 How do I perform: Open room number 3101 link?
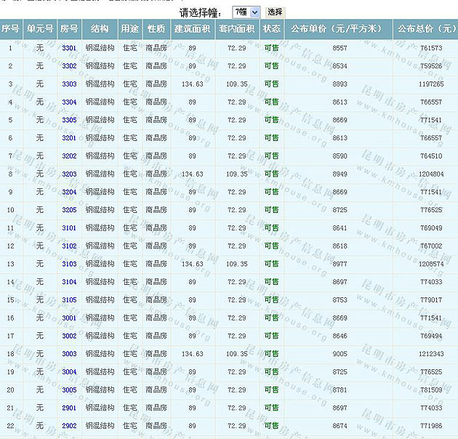69,228
